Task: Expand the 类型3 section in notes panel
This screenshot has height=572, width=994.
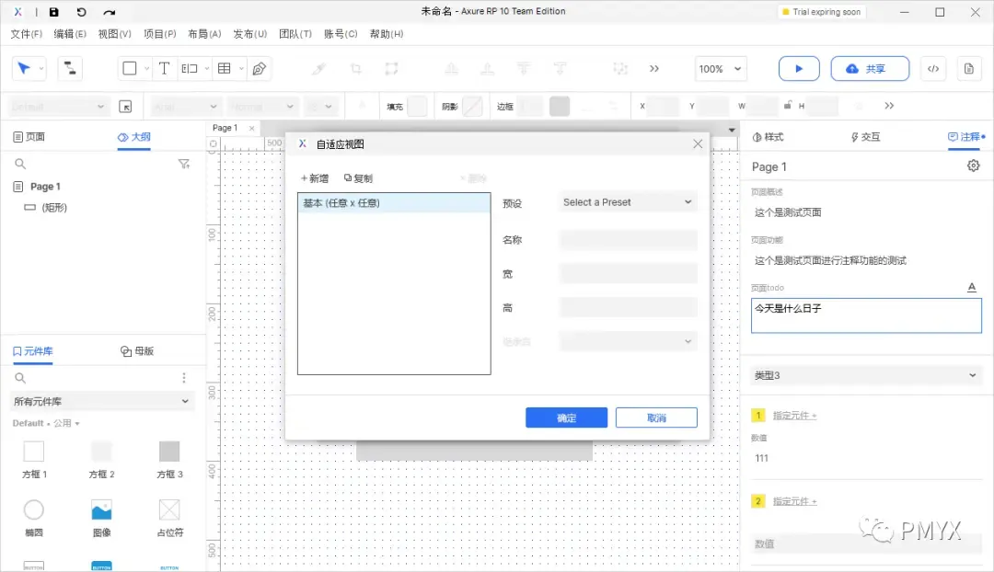Action: click(x=863, y=375)
